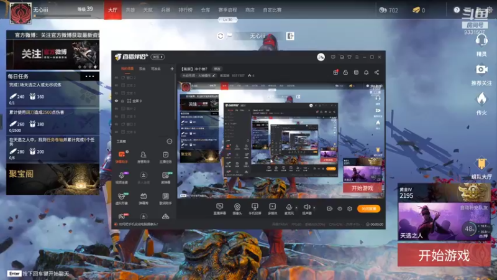This screenshot has height=280, width=497.
Task: Open the hamburger menu in the streaming app title bar
Action: [x=357, y=57]
